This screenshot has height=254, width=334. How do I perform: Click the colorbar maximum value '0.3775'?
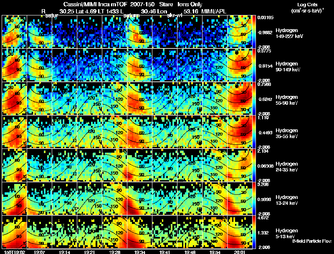click(x=264, y=51)
